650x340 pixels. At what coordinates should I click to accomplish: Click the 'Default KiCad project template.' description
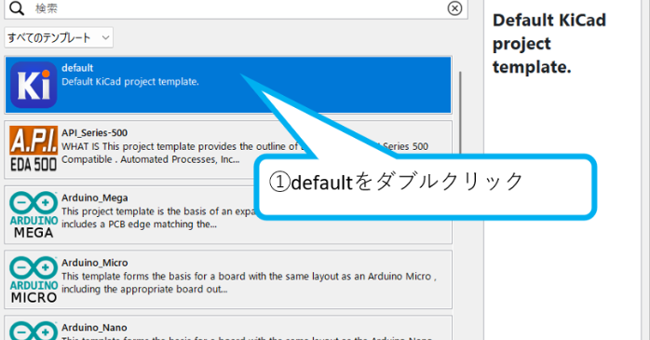pos(130,82)
